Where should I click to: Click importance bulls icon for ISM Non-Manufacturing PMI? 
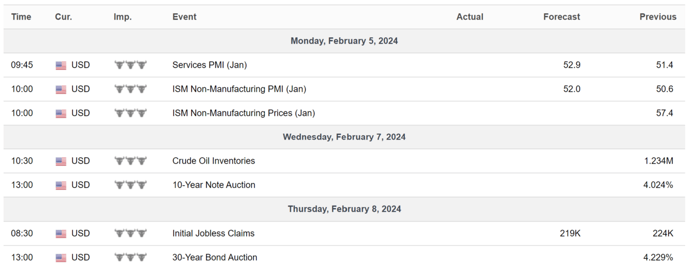click(x=130, y=89)
